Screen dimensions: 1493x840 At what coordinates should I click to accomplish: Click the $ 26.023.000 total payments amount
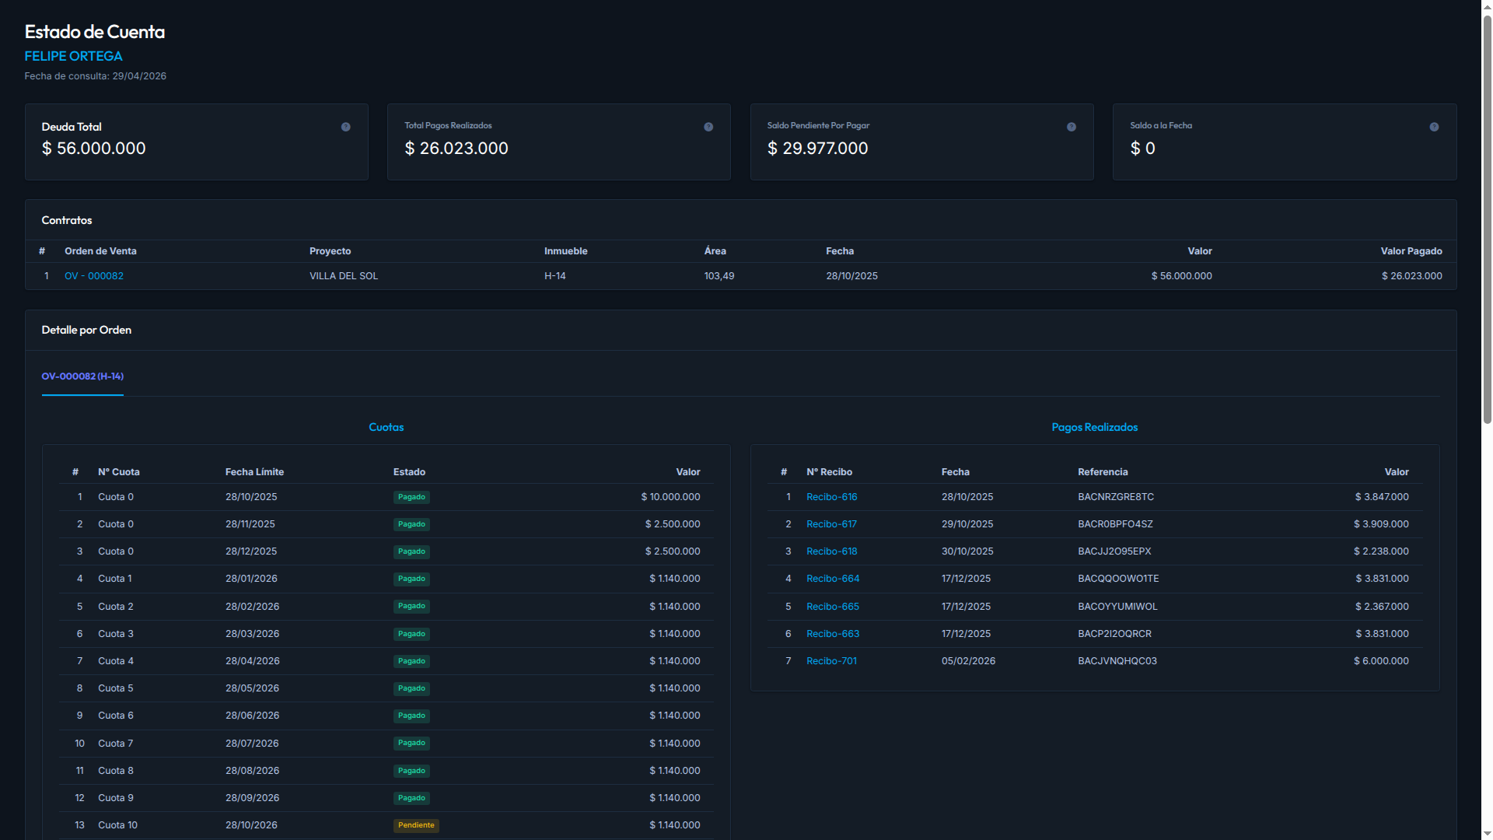(456, 149)
